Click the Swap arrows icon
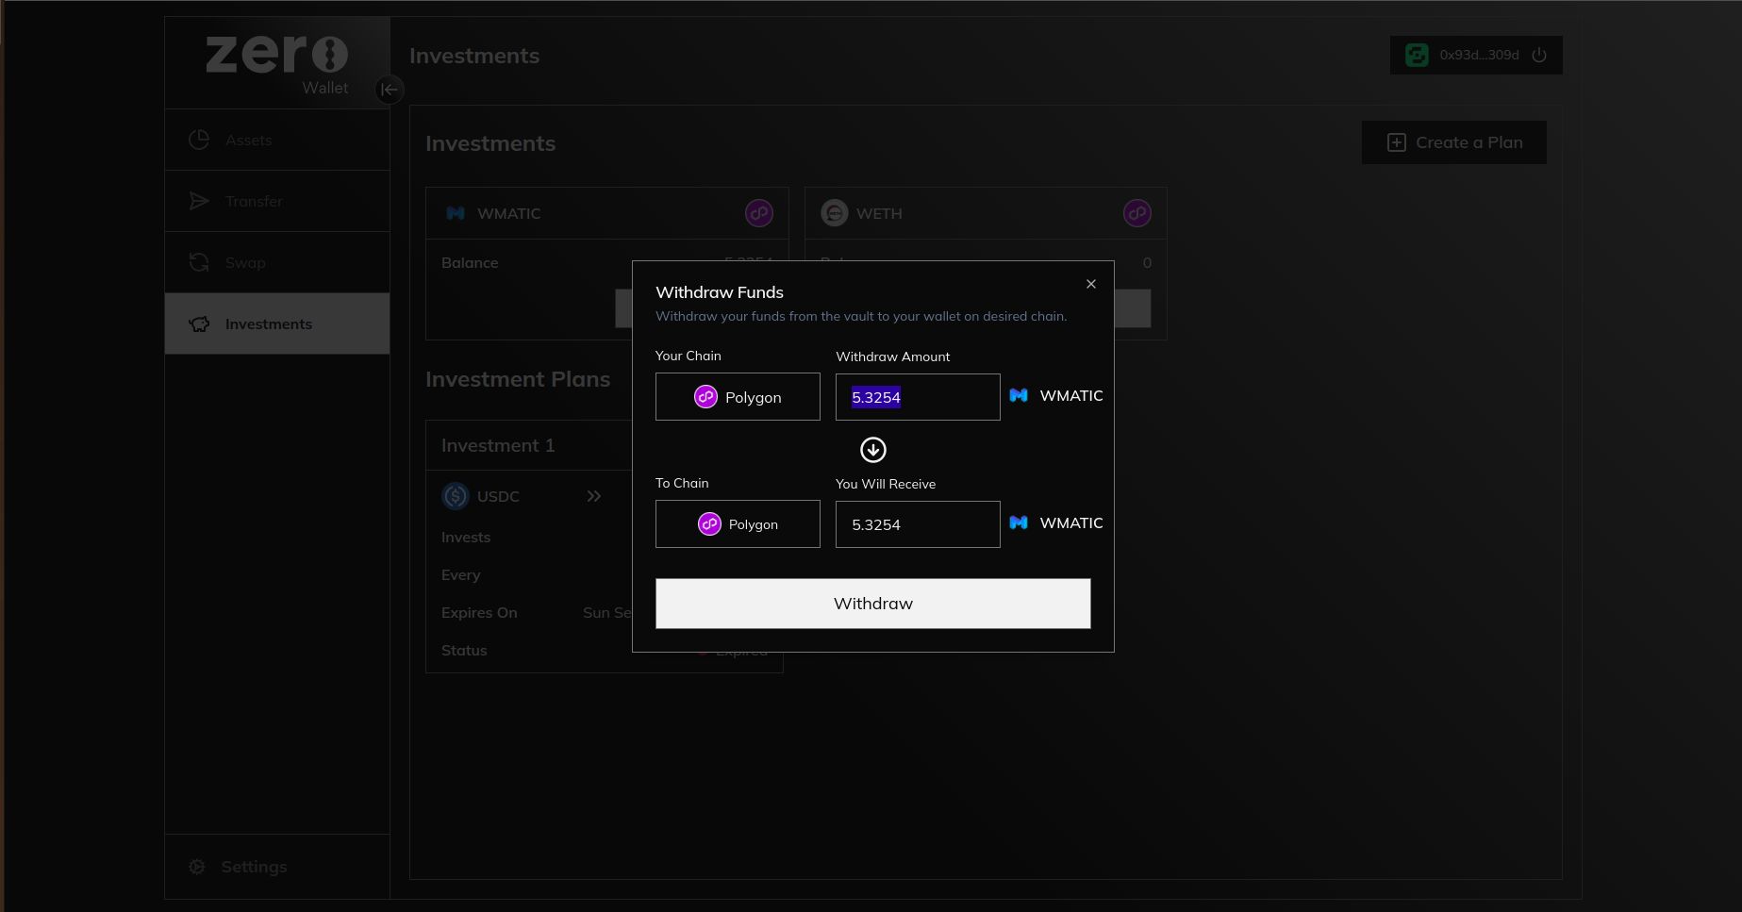The height and width of the screenshot is (912, 1742). (x=199, y=262)
